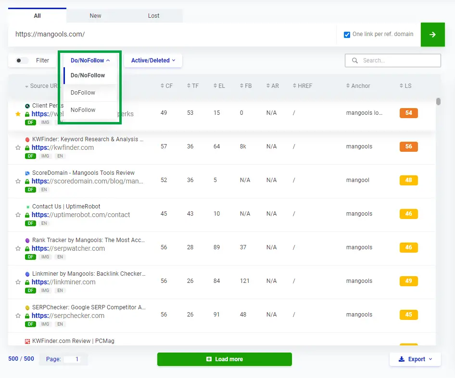Click the EN badge under scoredomain.com
Viewport: 455px width, 378px height.
tap(44, 190)
